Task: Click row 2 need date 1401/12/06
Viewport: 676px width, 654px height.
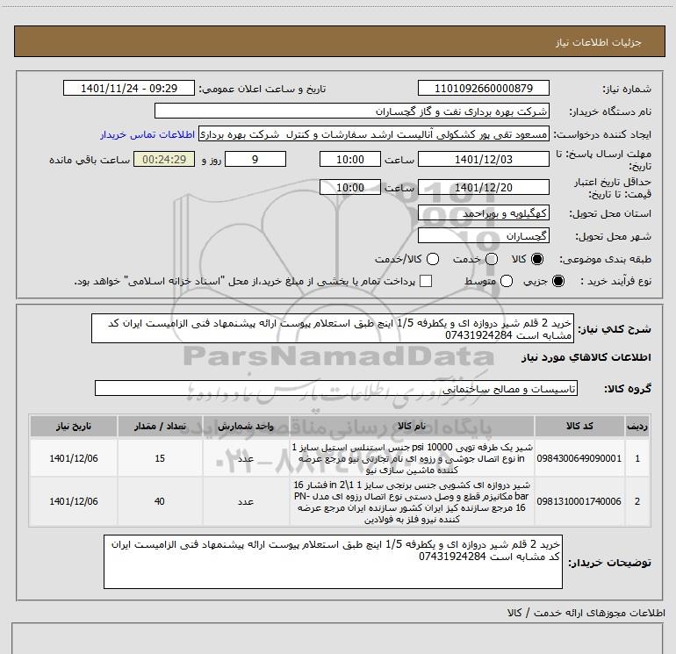Action: (x=73, y=501)
